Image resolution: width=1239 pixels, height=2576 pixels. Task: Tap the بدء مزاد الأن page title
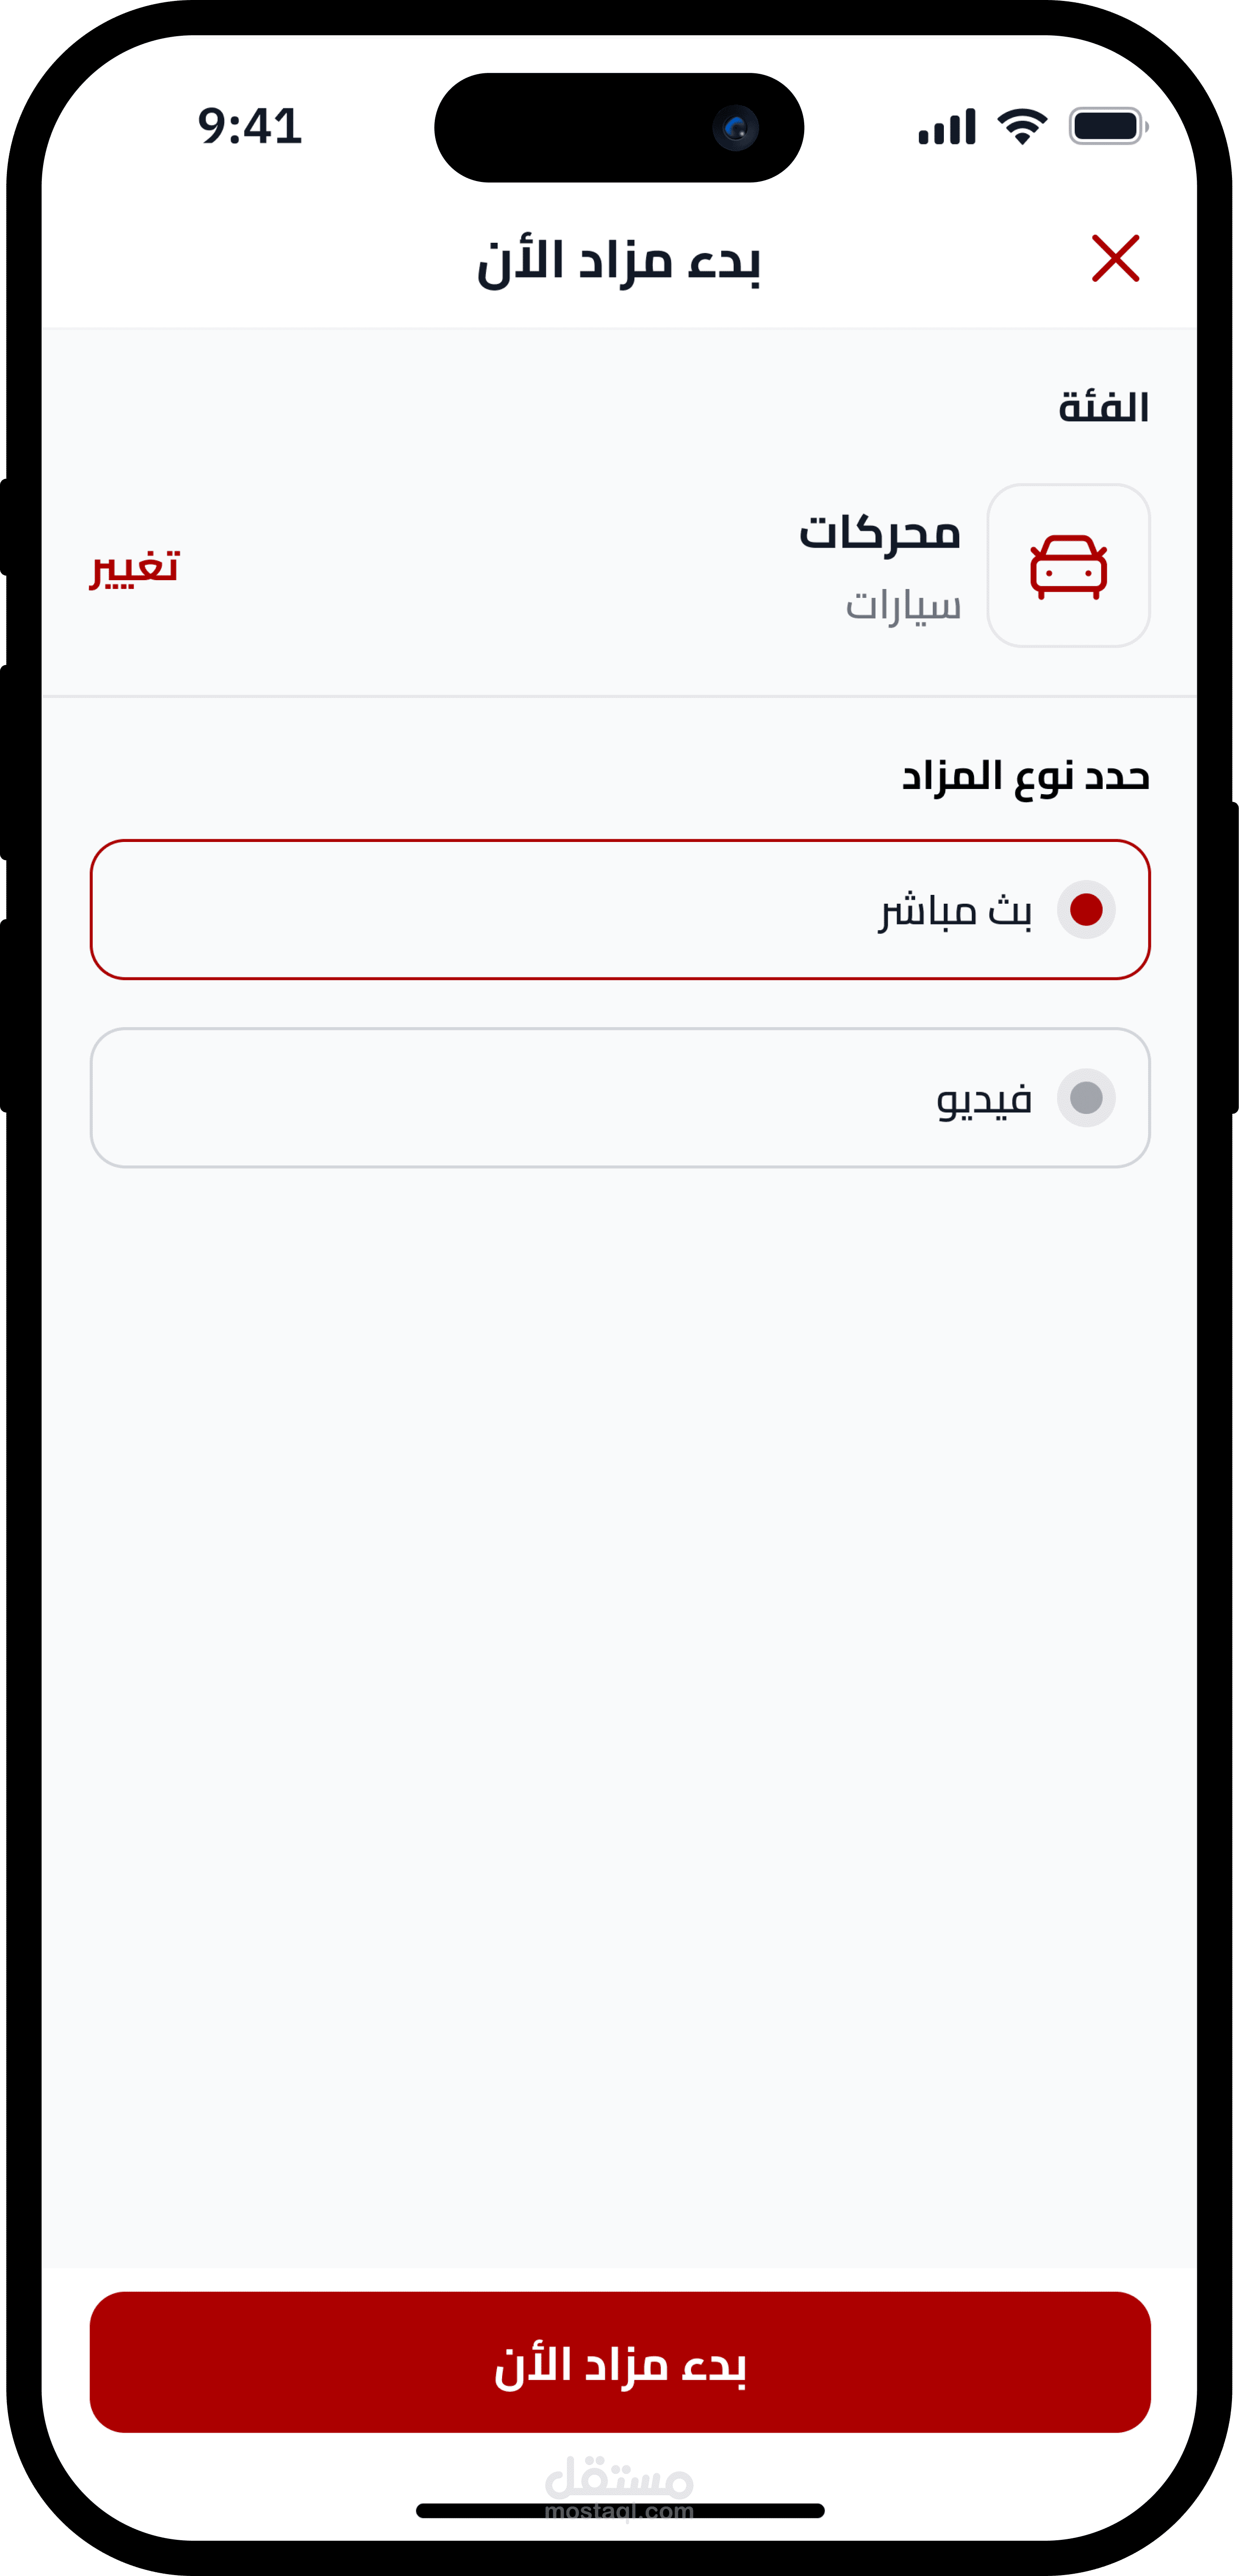[619, 261]
